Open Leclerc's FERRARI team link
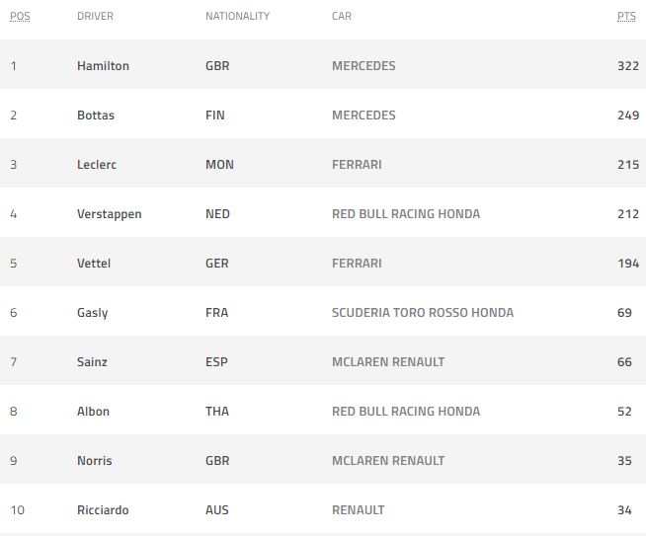This screenshot has height=536, width=646. [x=357, y=165]
